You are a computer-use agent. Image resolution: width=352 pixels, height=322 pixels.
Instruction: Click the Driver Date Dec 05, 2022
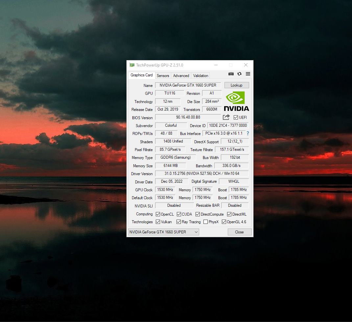pos(172,181)
